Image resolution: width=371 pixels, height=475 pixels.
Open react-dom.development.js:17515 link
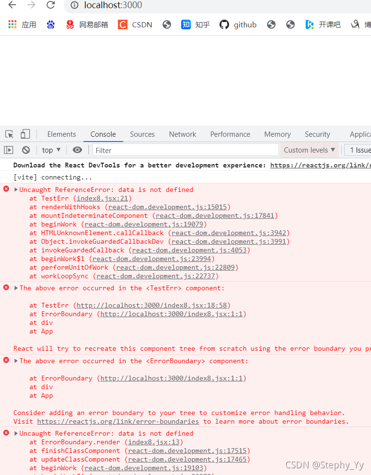click(187, 451)
